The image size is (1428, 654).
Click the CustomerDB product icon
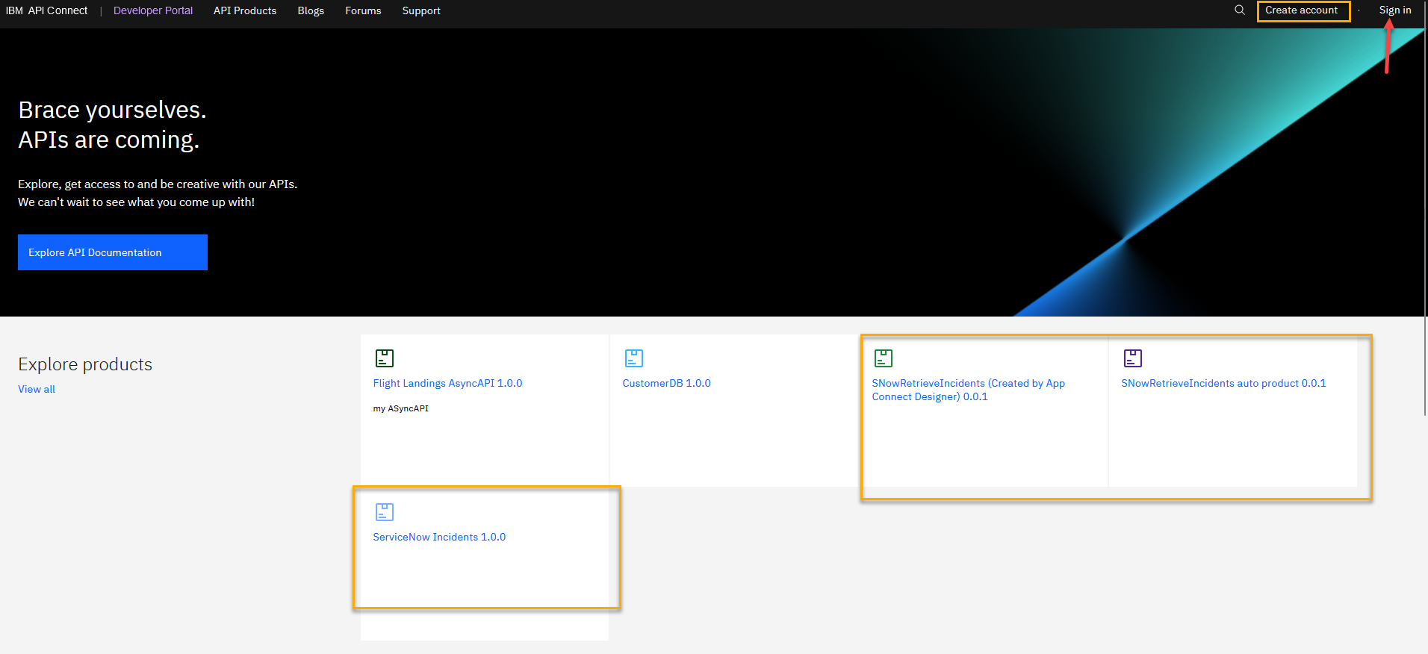coord(634,358)
